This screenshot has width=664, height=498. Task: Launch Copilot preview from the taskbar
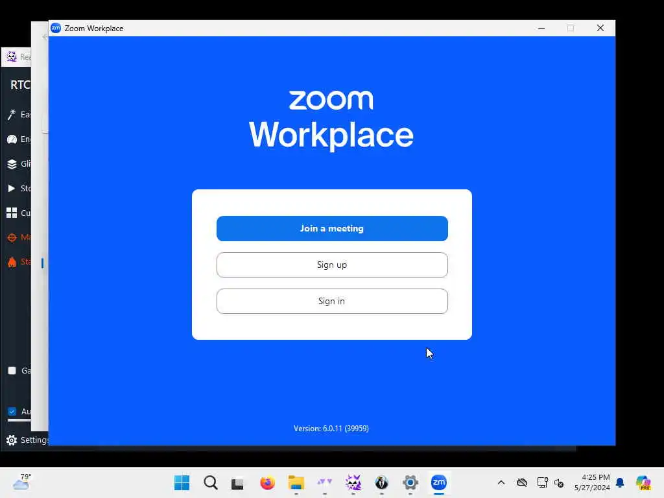pyautogui.click(x=643, y=482)
